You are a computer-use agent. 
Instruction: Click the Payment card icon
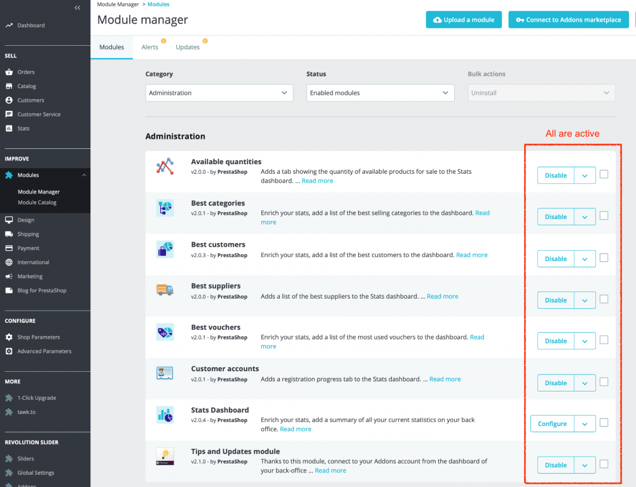[9, 248]
